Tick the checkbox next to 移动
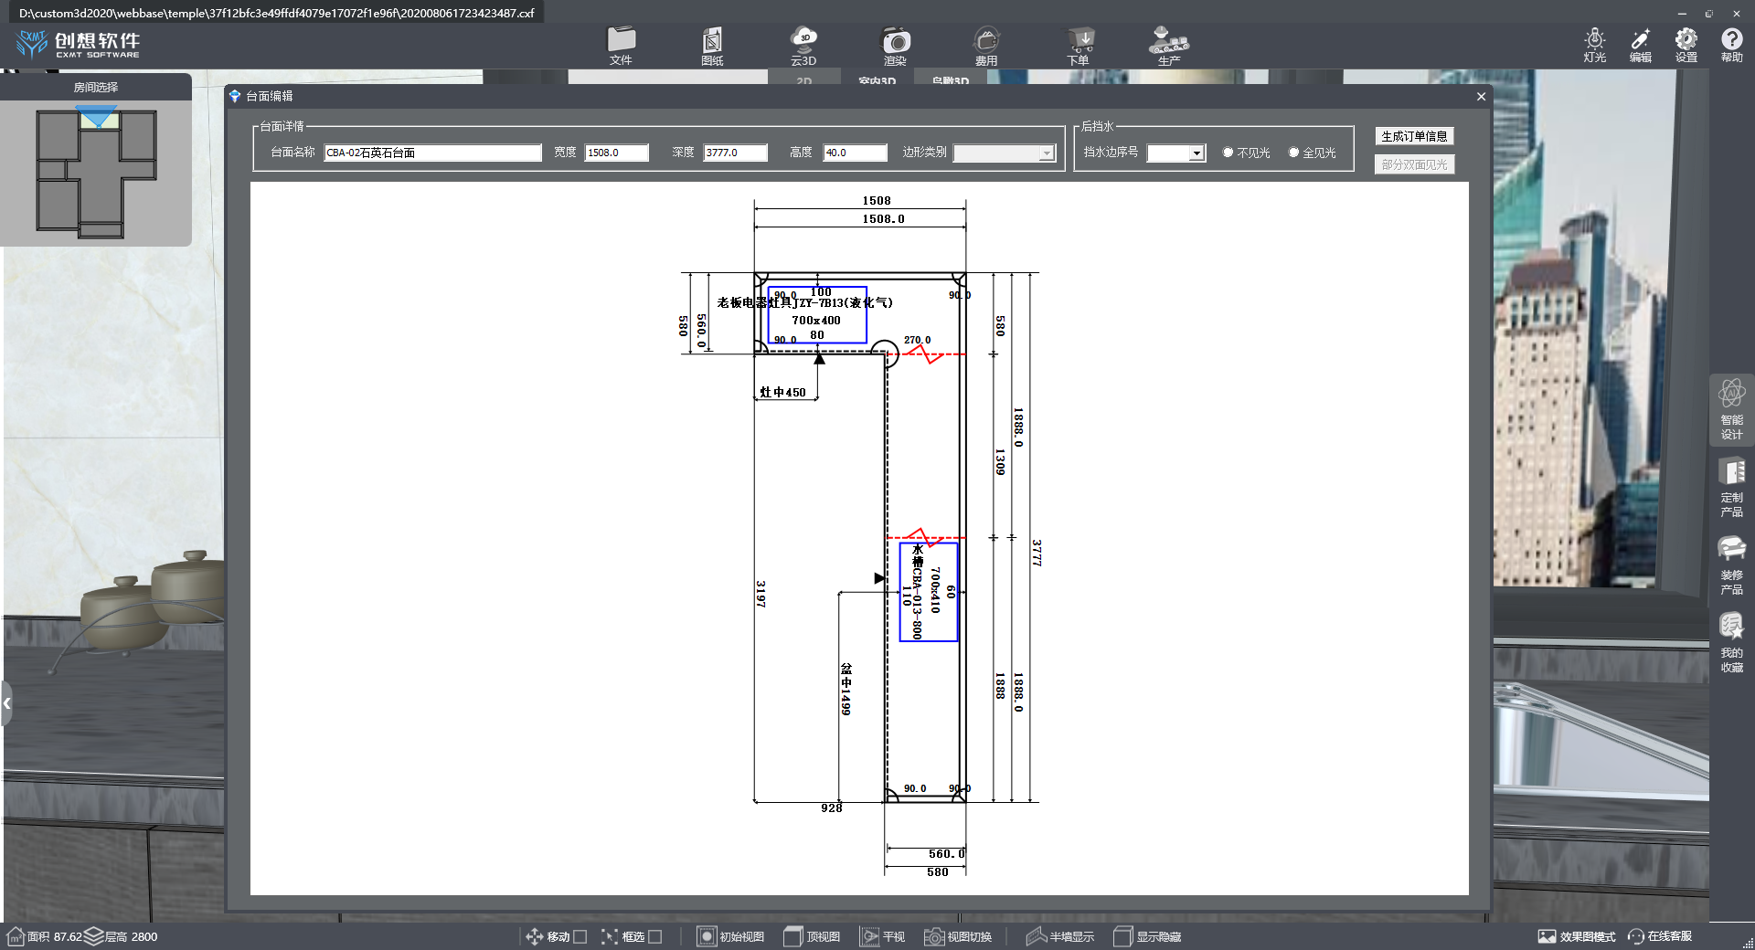This screenshot has height=950, width=1755. (x=580, y=936)
